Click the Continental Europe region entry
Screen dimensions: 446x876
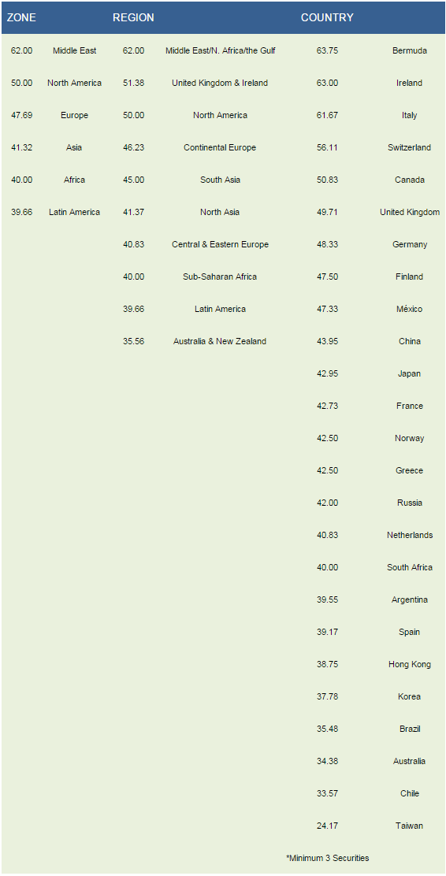click(220, 147)
